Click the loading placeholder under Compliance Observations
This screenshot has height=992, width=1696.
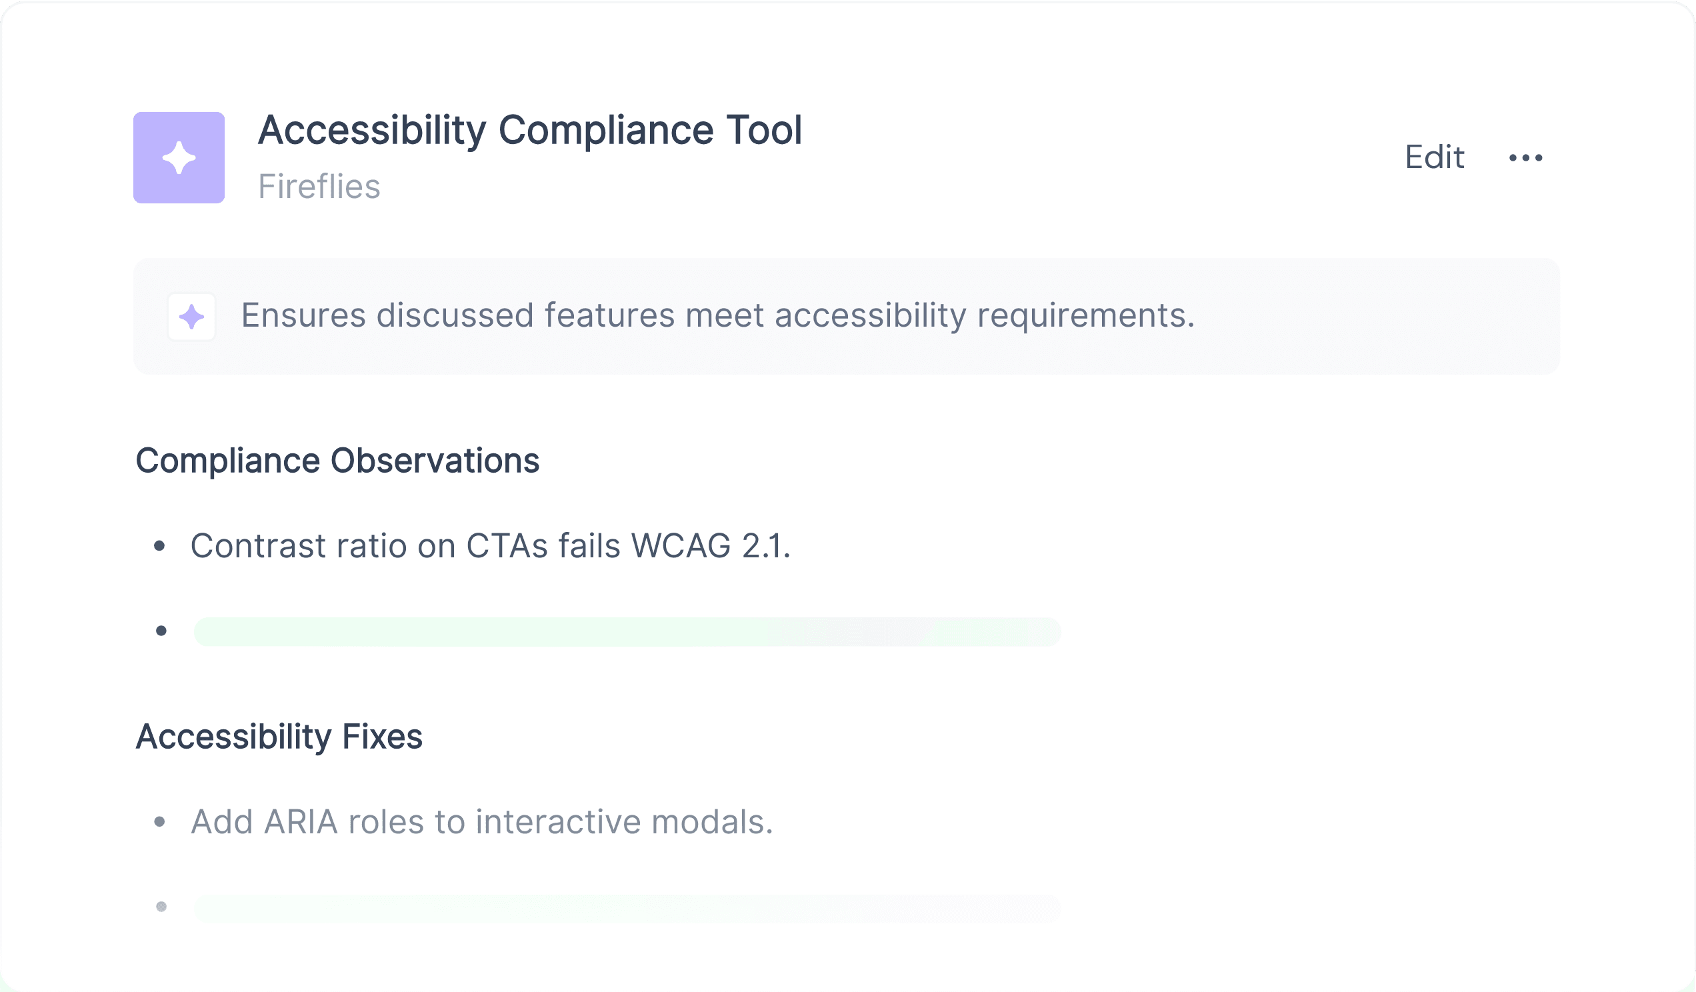[x=627, y=631]
